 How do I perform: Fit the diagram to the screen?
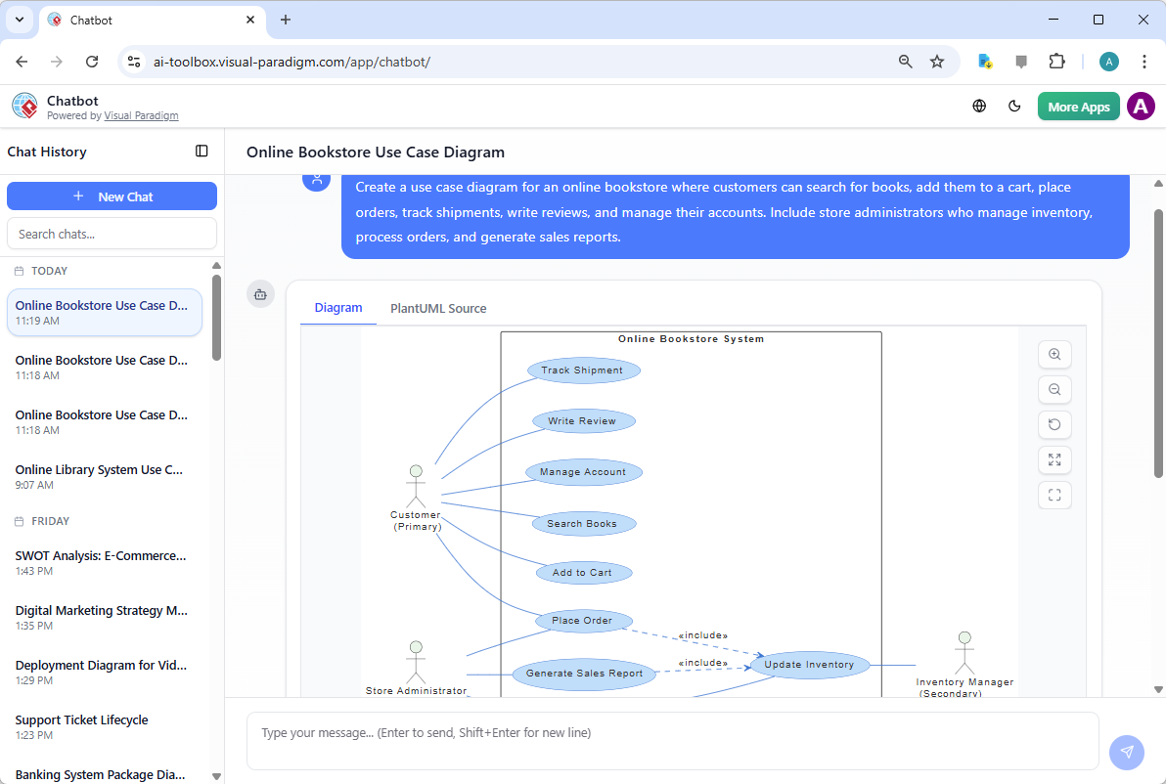pos(1054,495)
